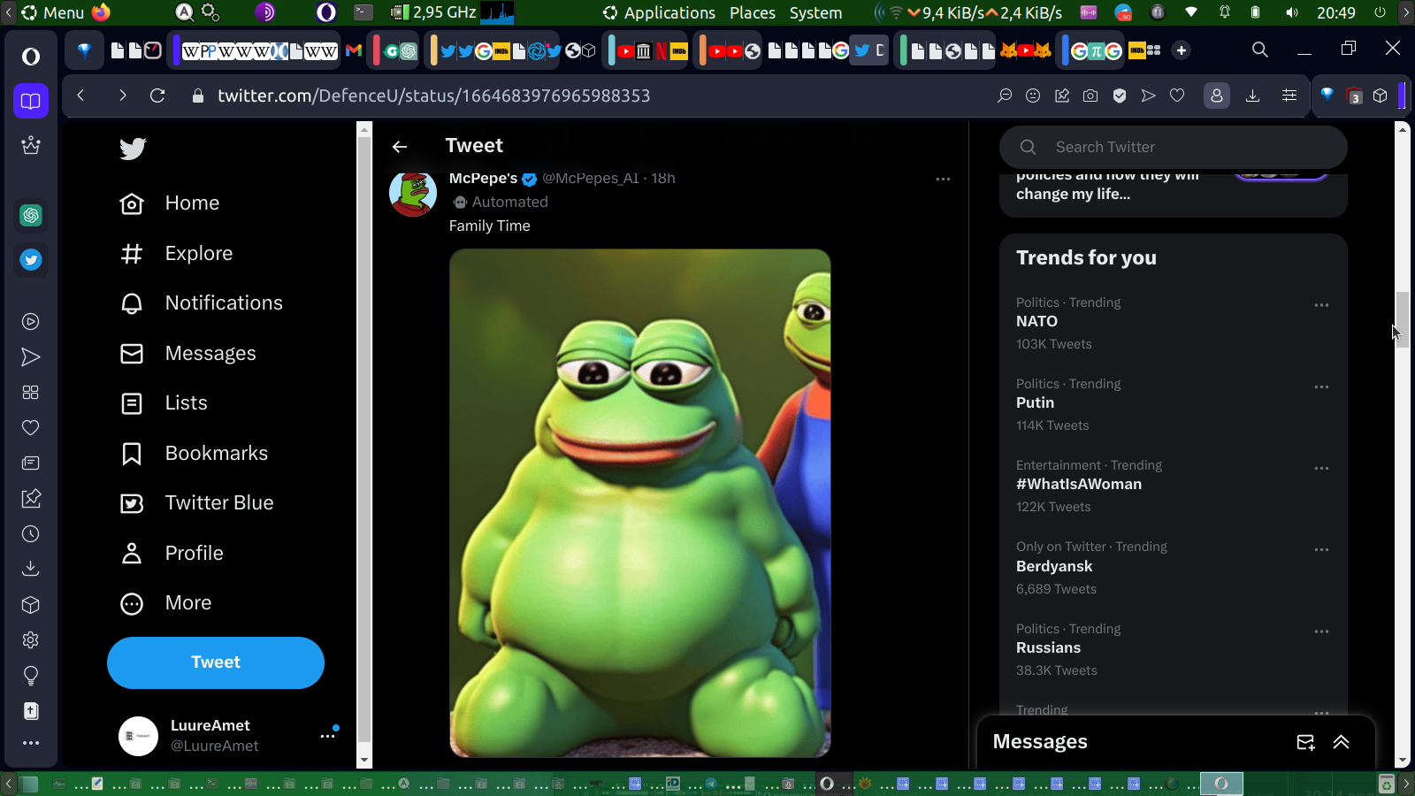Open more options for Russians trend
Viewport: 1415px width, 796px height.
1321,631
